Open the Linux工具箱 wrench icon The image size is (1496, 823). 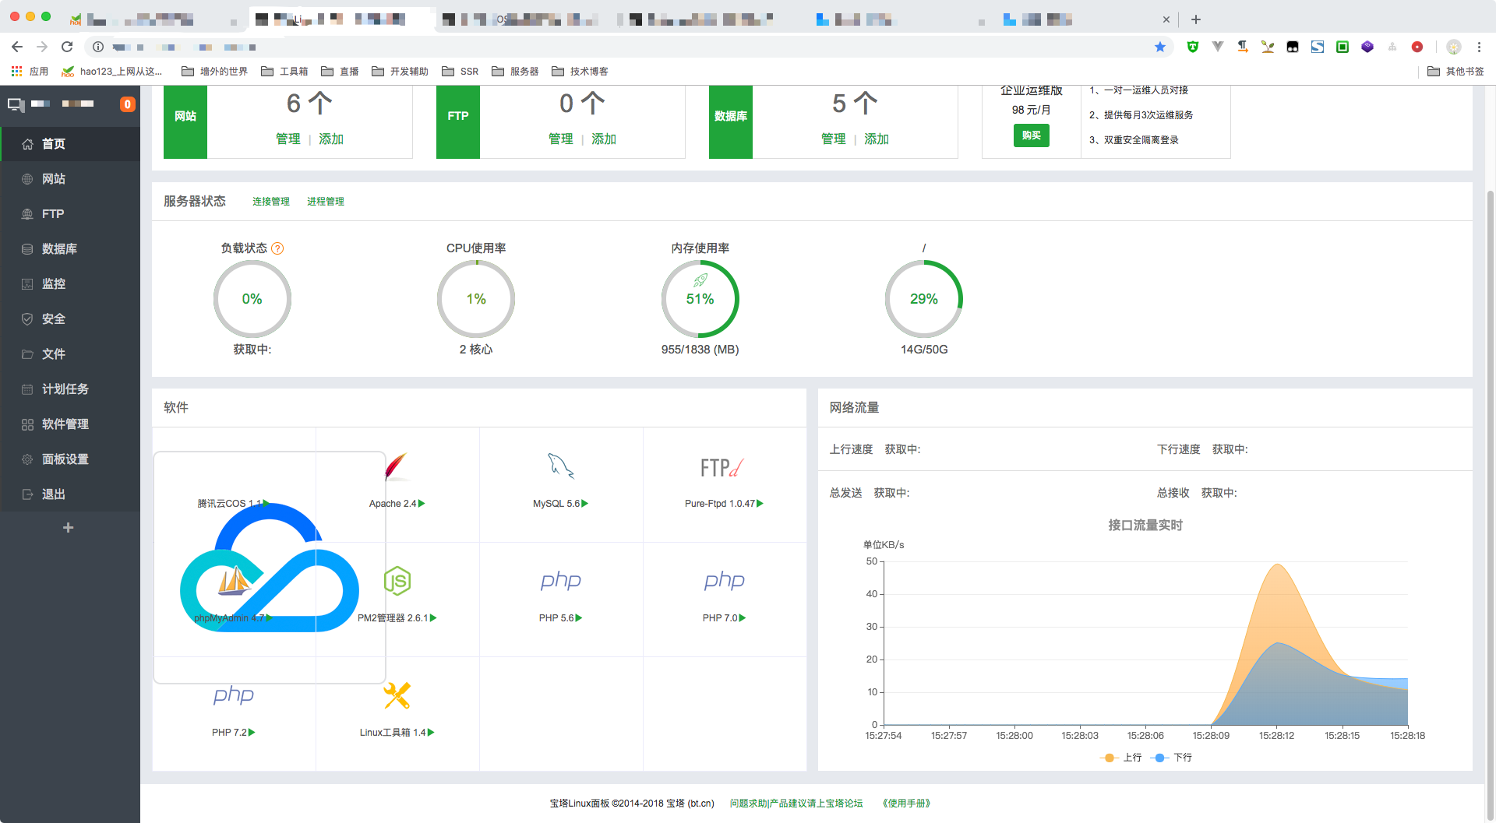point(397,695)
